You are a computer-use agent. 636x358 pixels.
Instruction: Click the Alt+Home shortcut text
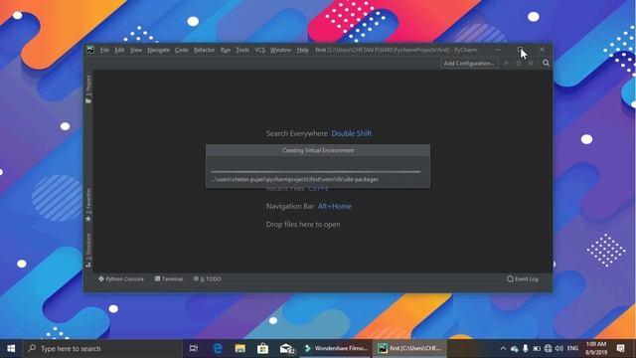[334, 206]
